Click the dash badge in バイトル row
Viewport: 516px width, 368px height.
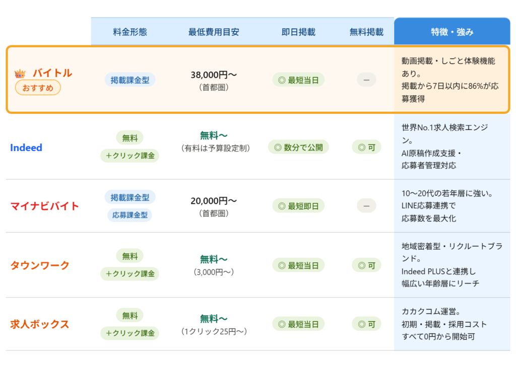(367, 80)
